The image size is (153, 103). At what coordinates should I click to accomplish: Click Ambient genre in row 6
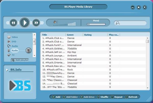coord(72,56)
